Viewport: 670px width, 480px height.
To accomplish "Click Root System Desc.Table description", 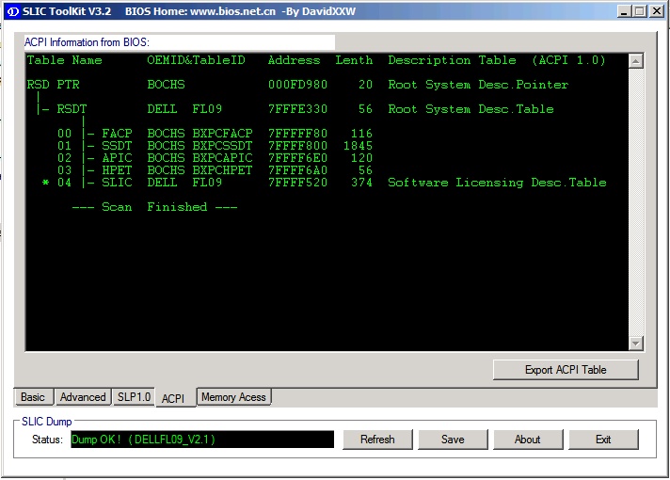I will pyautogui.click(x=471, y=109).
